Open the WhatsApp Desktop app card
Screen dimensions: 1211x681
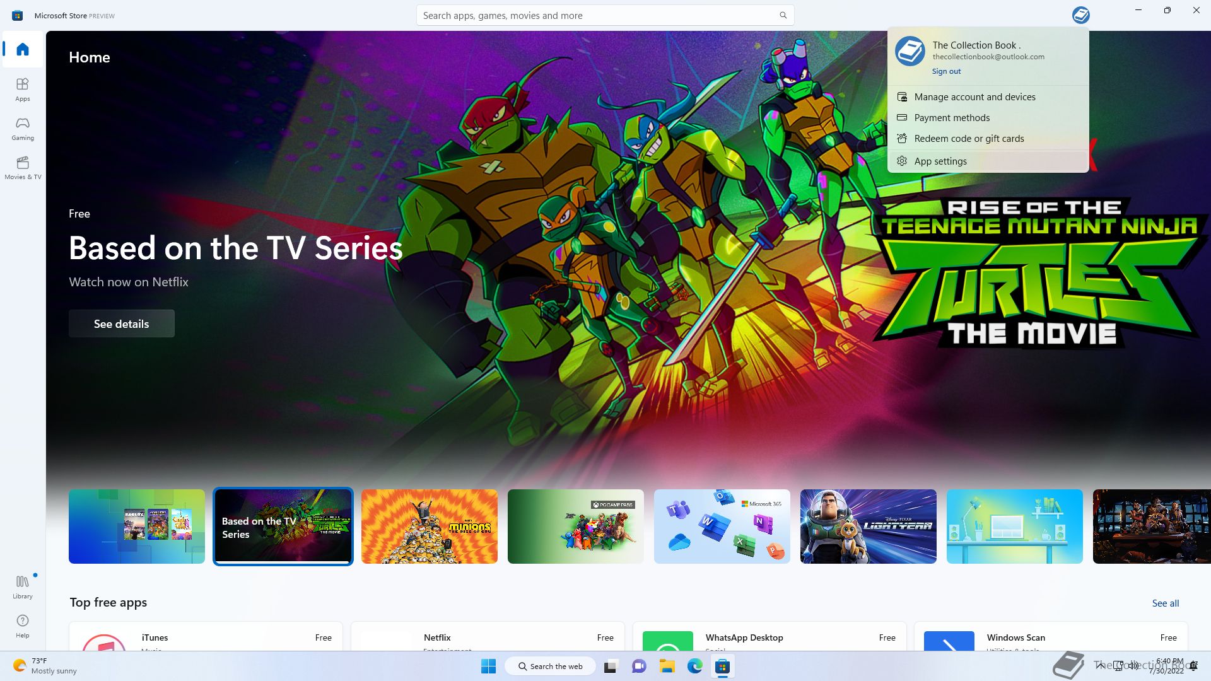(x=769, y=636)
